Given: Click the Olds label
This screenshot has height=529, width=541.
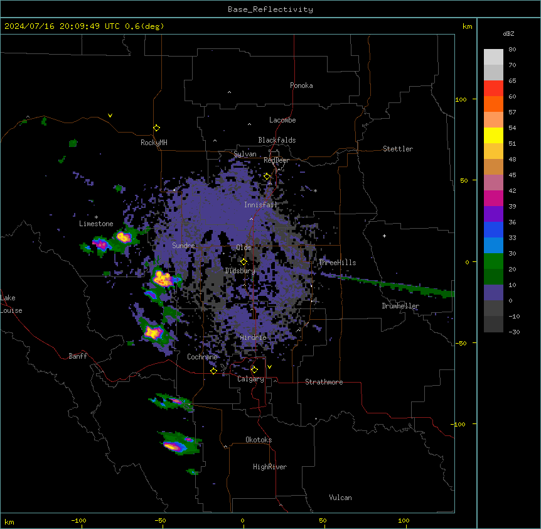Looking at the screenshot, I should pyautogui.click(x=244, y=248).
